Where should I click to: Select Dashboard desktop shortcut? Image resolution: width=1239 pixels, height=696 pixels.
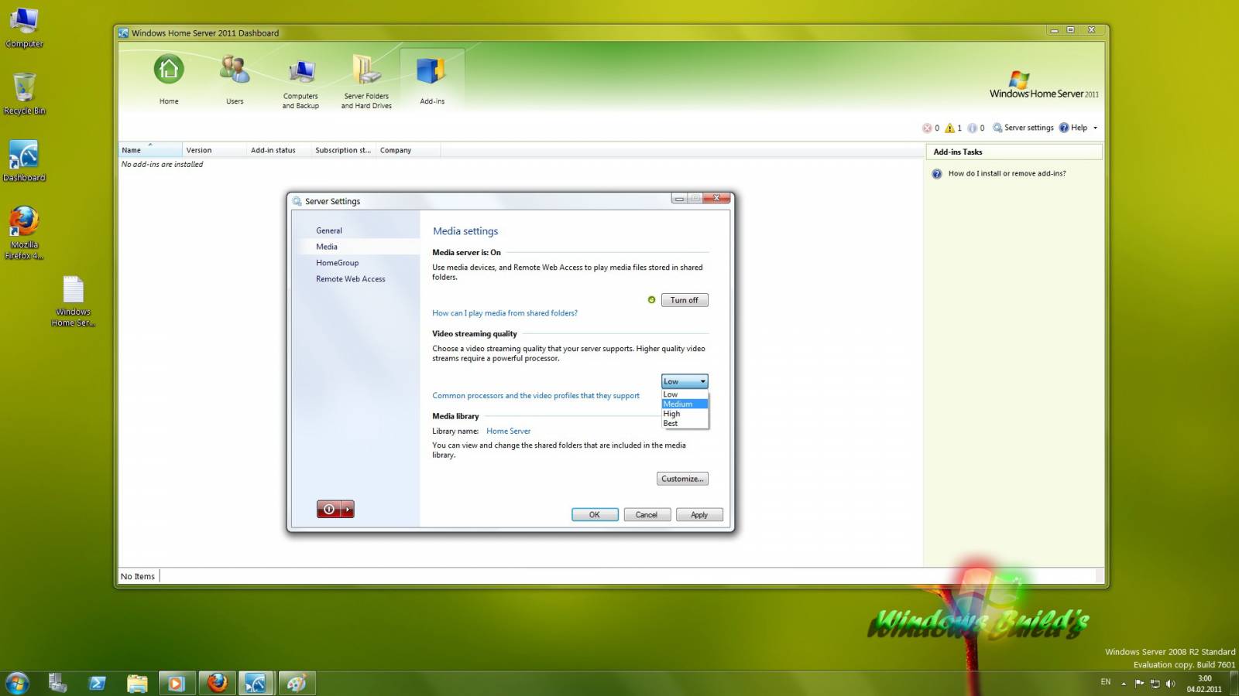[24, 161]
